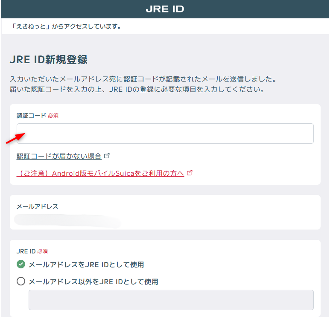
Task: Click the blurred email address value
Action: point(67,221)
